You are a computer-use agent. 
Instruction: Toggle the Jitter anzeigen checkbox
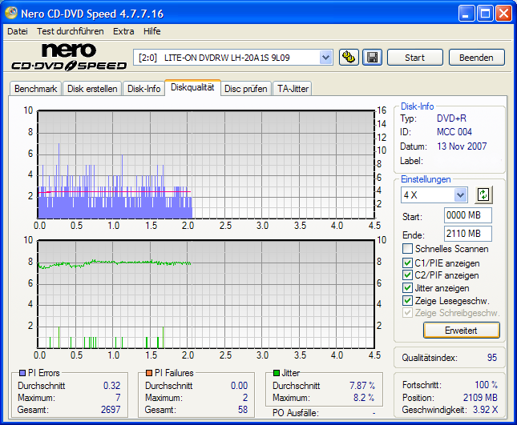(x=408, y=288)
